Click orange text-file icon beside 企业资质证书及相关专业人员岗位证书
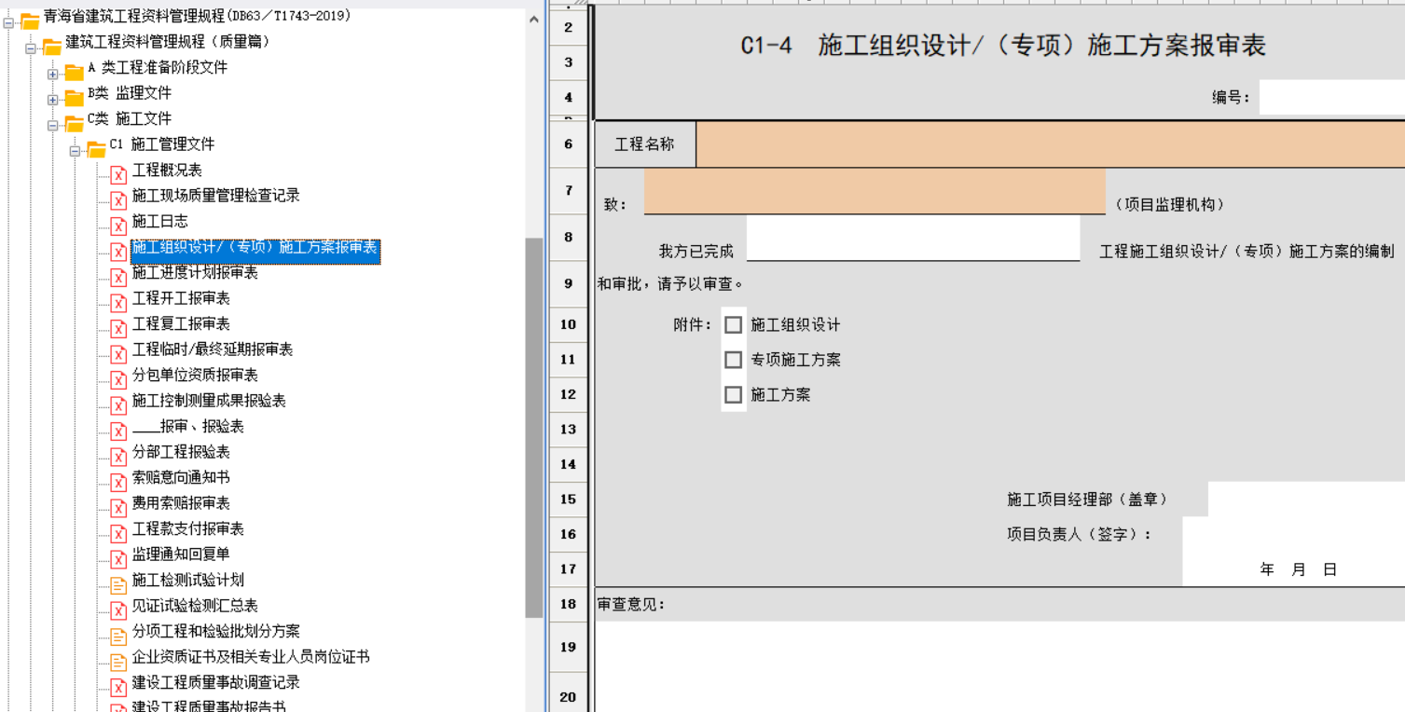Image resolution: width=1405 pixels, height=712 pixels. (118, 661)
